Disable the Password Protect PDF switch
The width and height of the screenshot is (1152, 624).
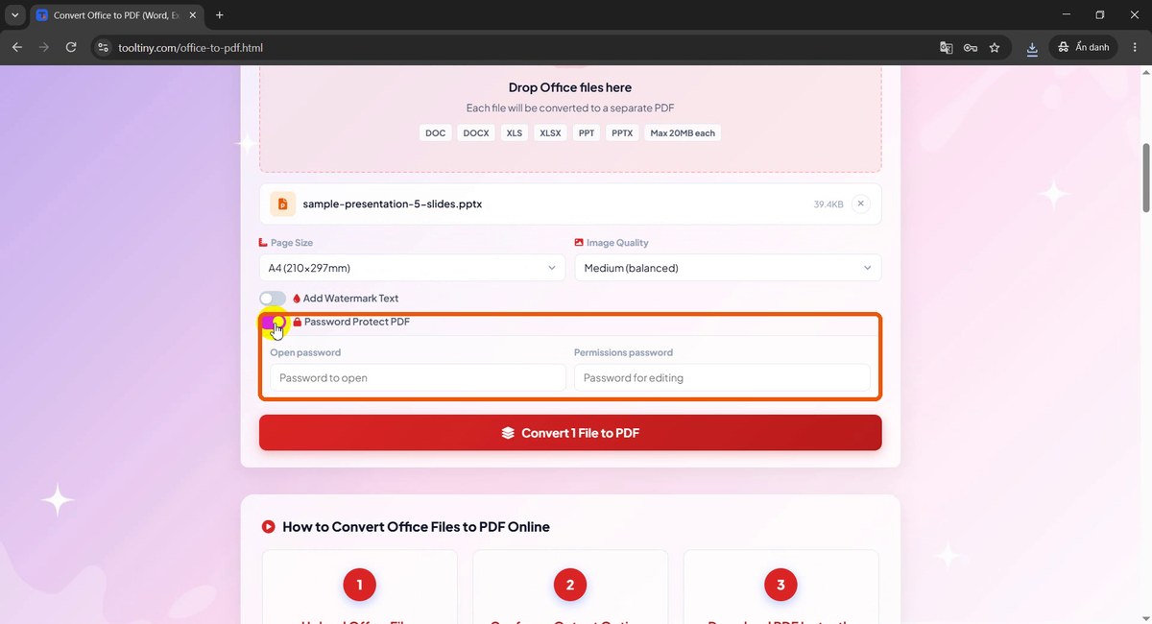(x=273, y=322)
